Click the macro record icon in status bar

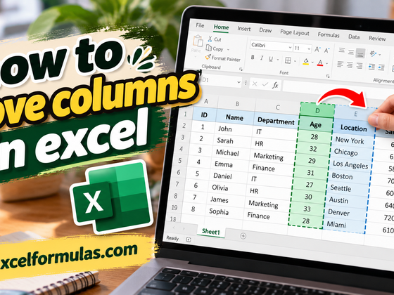click(x=189, y=240)
